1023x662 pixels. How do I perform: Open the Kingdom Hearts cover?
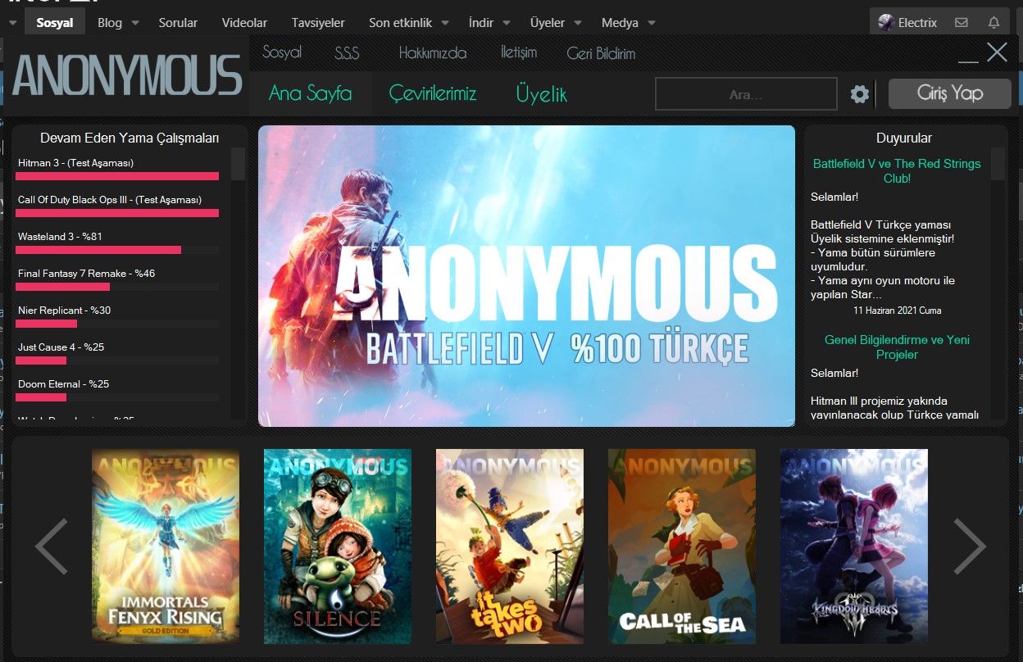point(854,546)
